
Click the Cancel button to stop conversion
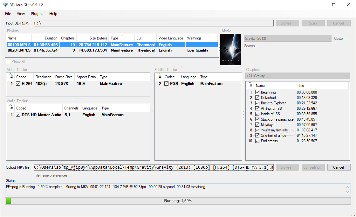[339, 167]
